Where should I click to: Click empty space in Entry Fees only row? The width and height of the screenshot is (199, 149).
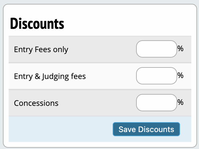(103, 50)
